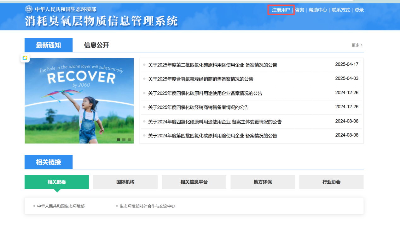Open the 2025-04-17 四氯化碳 announcement
The width and height of the screenshot is (400, 227).
(x=212, y=65)
